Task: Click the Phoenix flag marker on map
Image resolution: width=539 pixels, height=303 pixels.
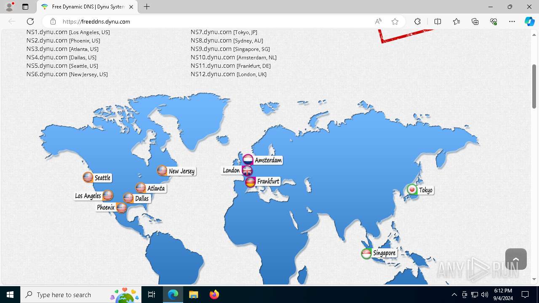Action: tap(121, 208)
